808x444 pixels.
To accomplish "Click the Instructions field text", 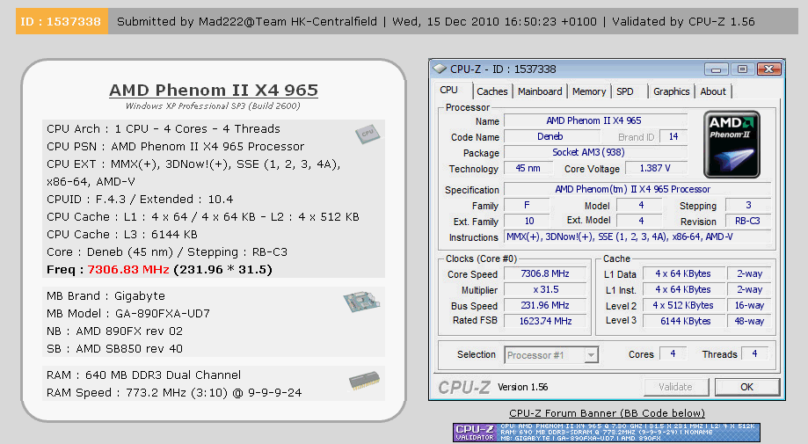I will 637,237.
